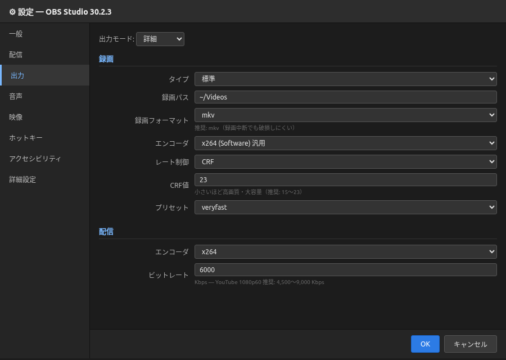Viewport: 506px width, 360px height.
Task: Open アクセシビリティ settings
Action: pos(44,159)
